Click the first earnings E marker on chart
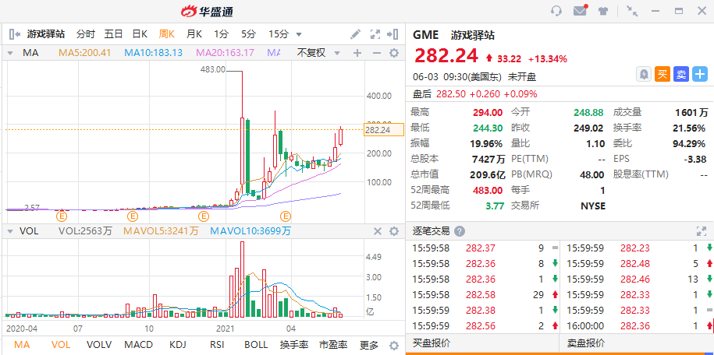714x355 pixels. click(62, 216)
